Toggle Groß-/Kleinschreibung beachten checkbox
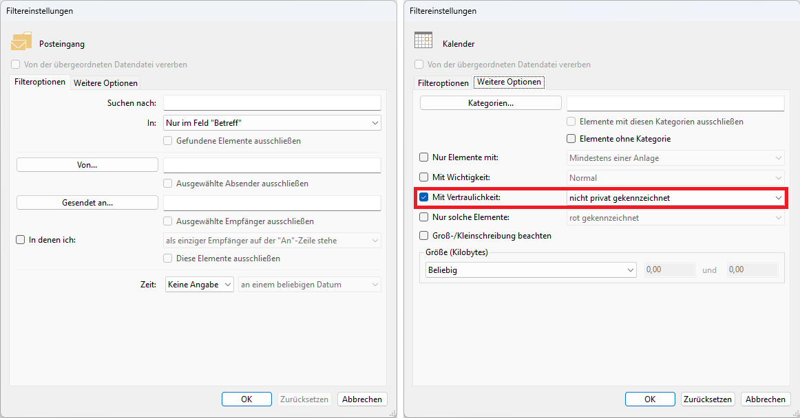 click(424, 236)
